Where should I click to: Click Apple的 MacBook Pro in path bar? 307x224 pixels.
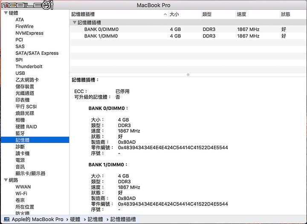[x=38, y=219]
